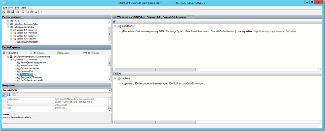Click the Copy toolbar icon
This screenshot has height=131, width=325.
27,12
